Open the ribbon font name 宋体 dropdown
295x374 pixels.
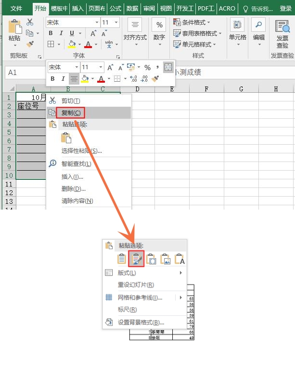click(97, 23)
